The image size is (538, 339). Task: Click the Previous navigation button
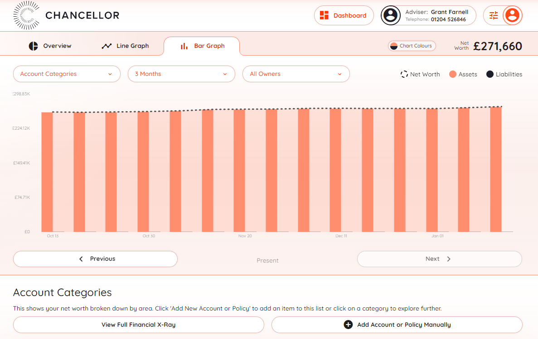[x=95, y=259]
